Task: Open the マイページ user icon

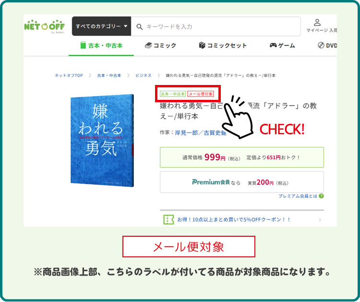Action: coord(317,23)
